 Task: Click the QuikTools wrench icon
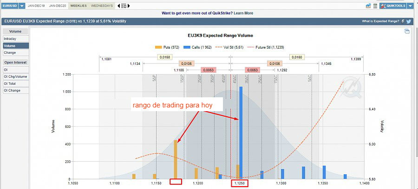click(x=384, y=6)
